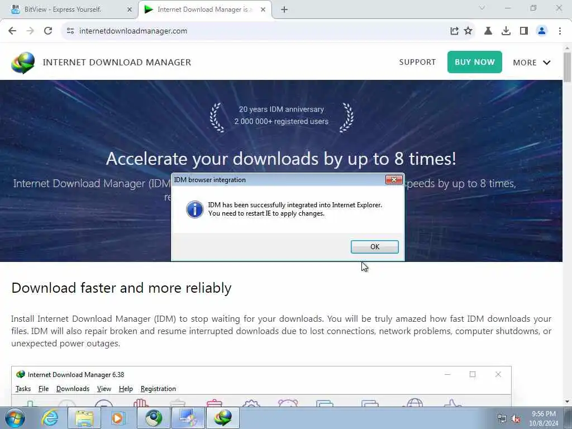572x429 pixels.
Task: Click the '2 000 000+ registered users' text
Action: [282, 121]
